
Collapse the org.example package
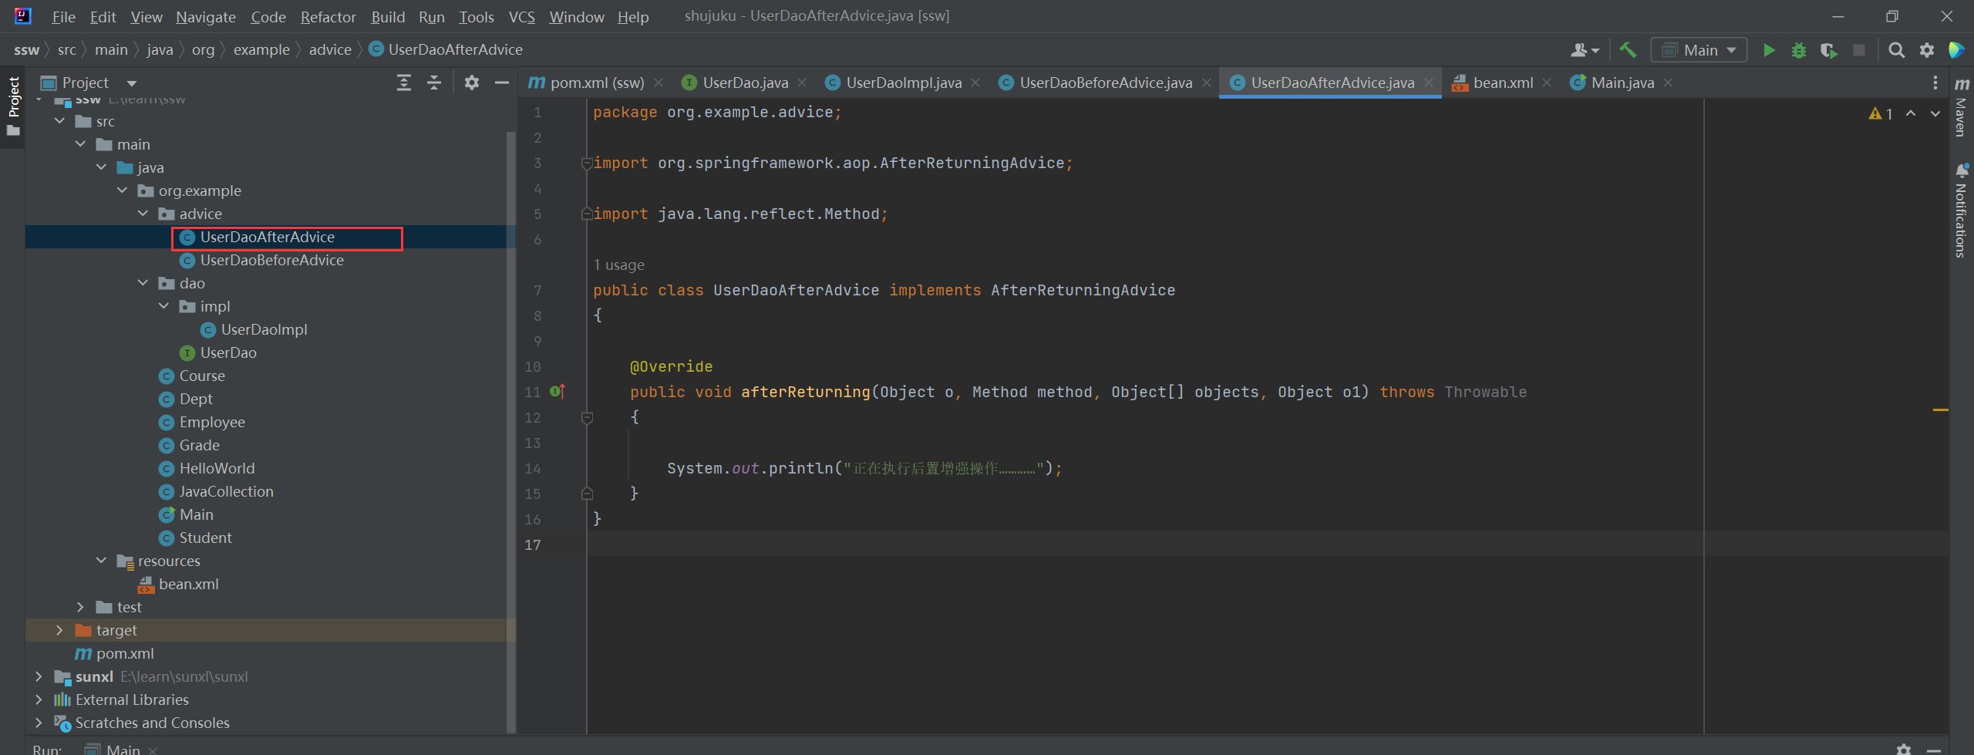click(x=123, y=190)
